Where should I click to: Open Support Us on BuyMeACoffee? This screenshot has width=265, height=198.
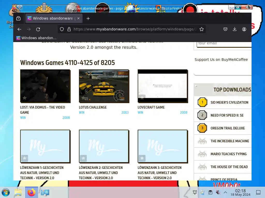click(x=221, y=60)
